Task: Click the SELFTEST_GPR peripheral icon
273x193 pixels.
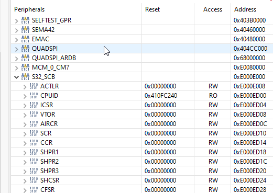Action: (x=25, y=20)
